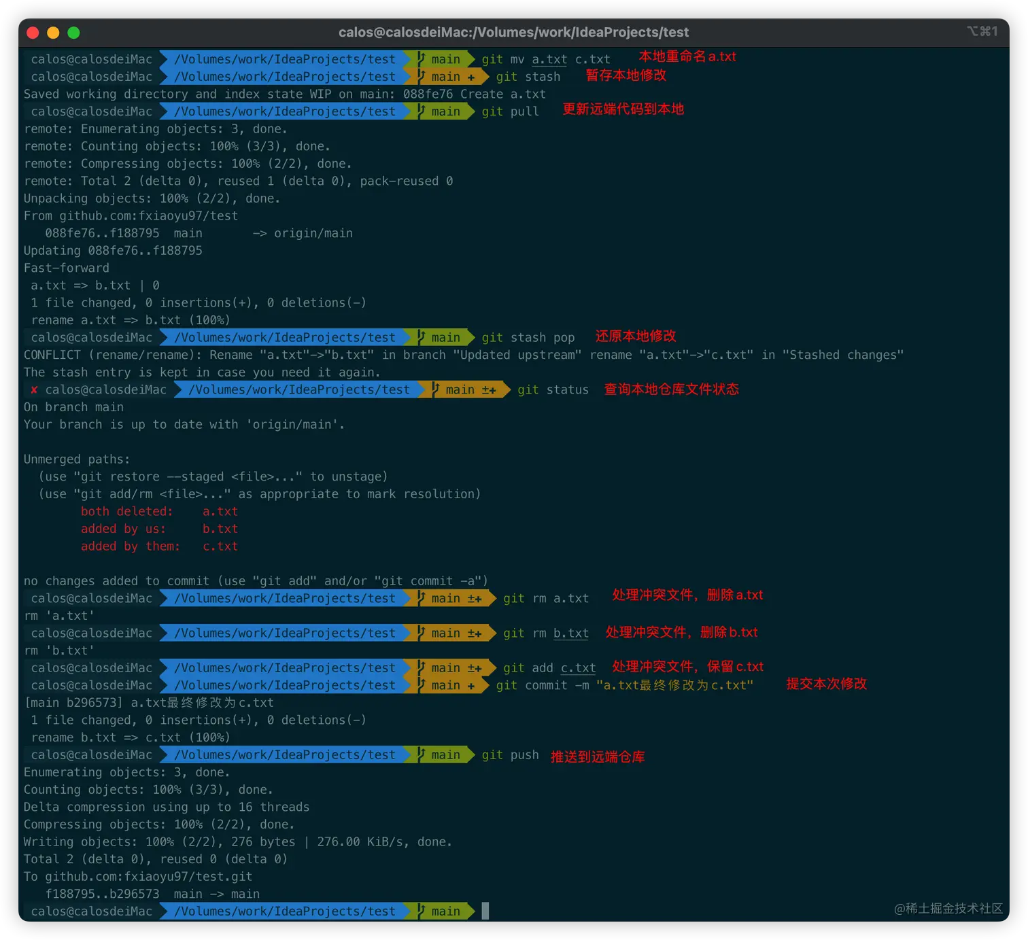Viewport: 1028px width, 940px height.
Task: Click the "f188795..b296573 main -> main" line
Action: pyautogui.click(x=152, y=894)
